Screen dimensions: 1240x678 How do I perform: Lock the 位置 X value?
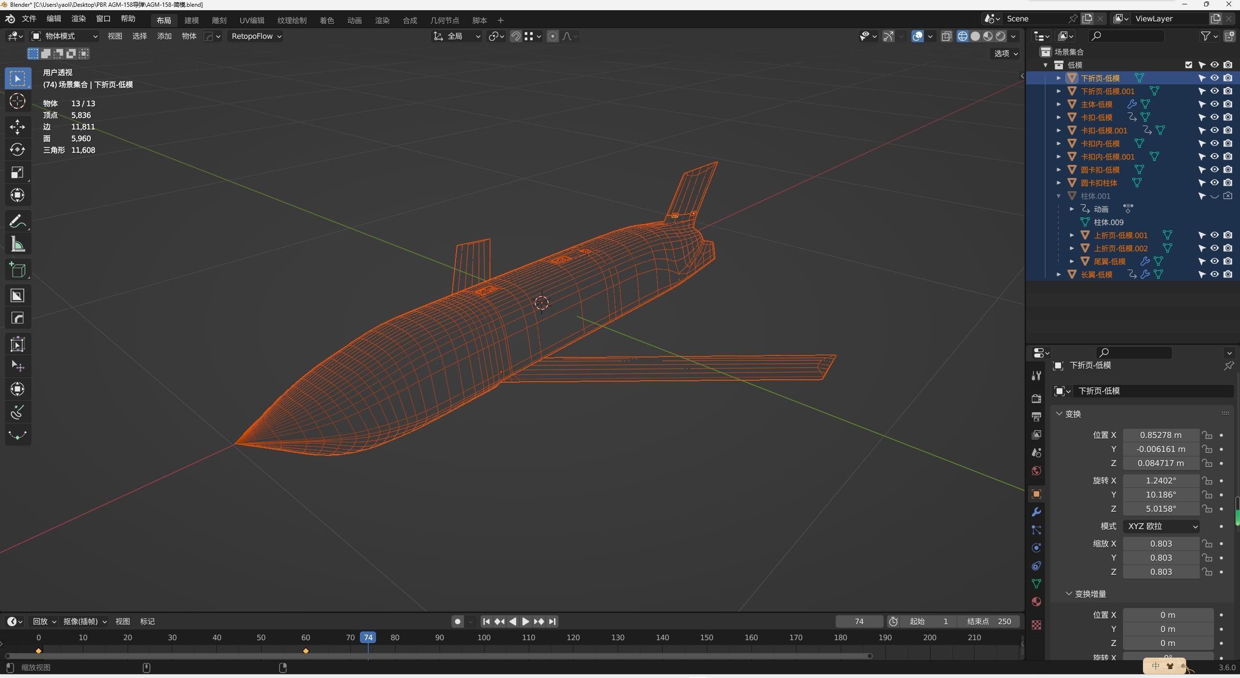(x=1207, y=435)
